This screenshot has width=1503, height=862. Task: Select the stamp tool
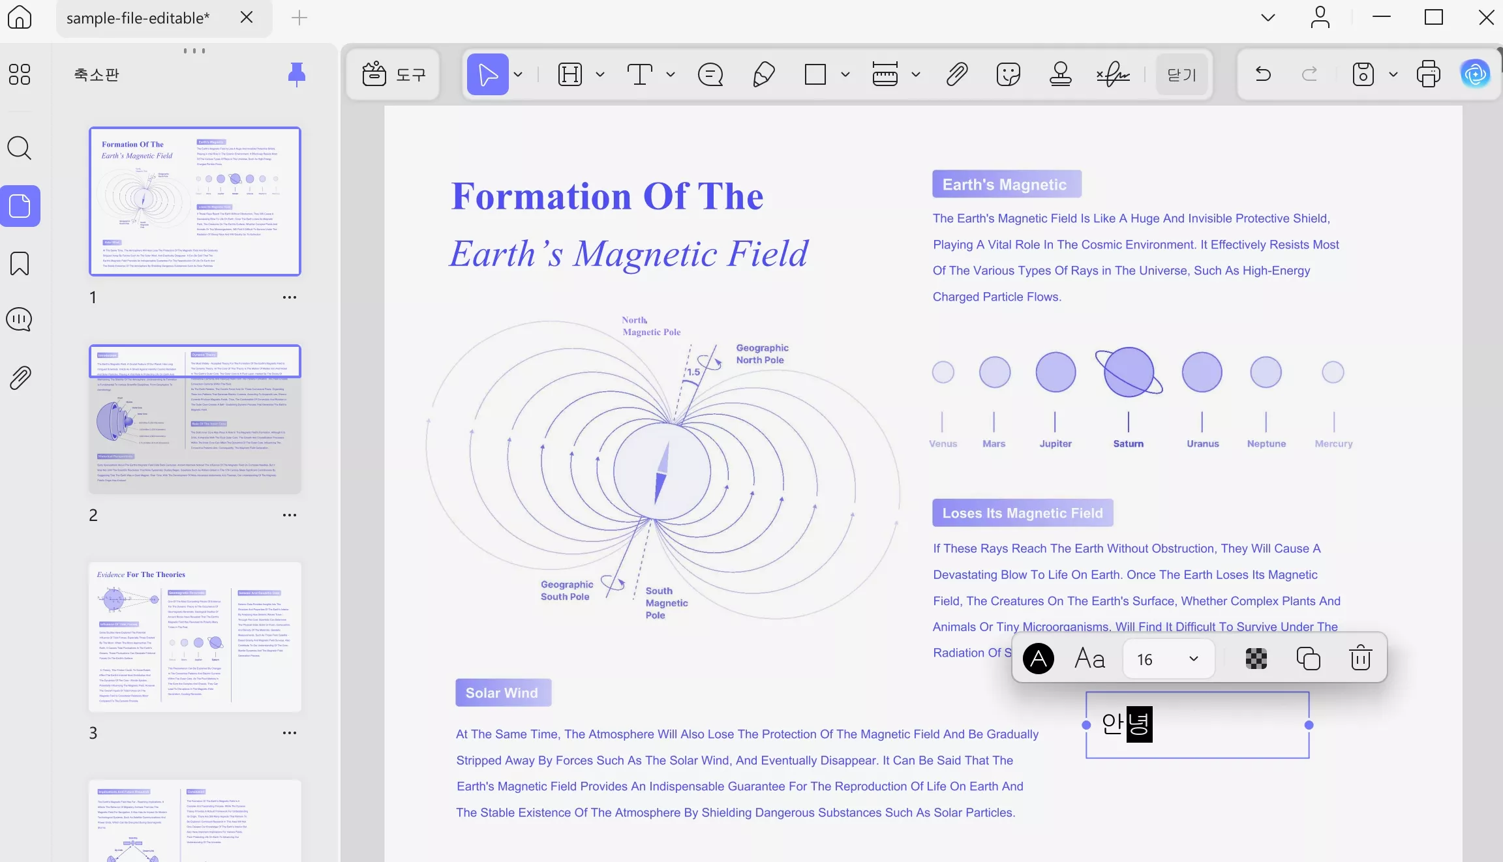[x=1061, y=74]
